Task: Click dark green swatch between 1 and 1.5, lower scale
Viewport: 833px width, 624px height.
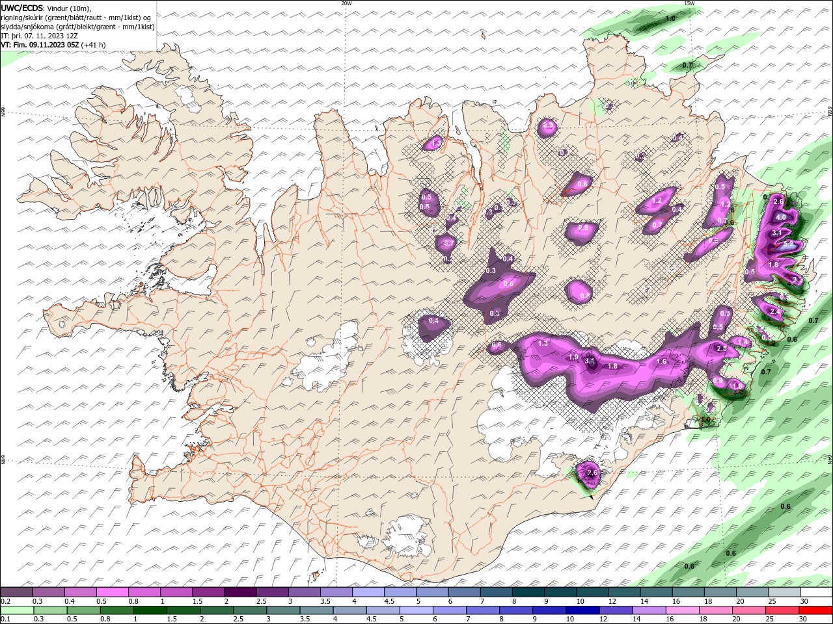Action: tap(150, 610)
